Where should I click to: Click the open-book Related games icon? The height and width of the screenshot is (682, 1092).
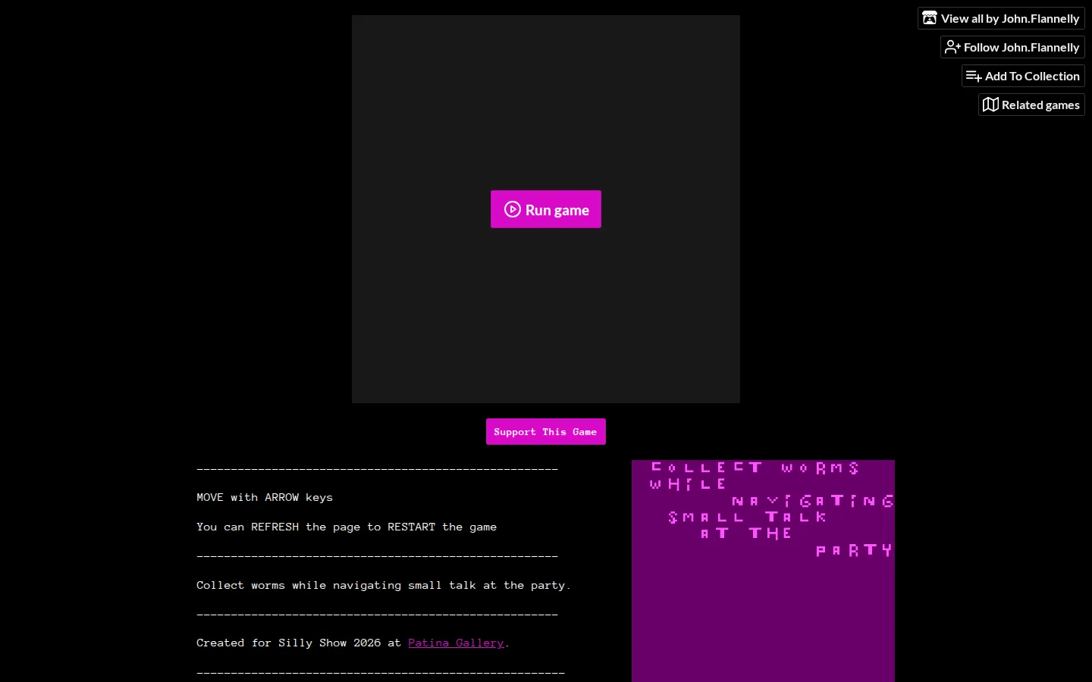990,105
